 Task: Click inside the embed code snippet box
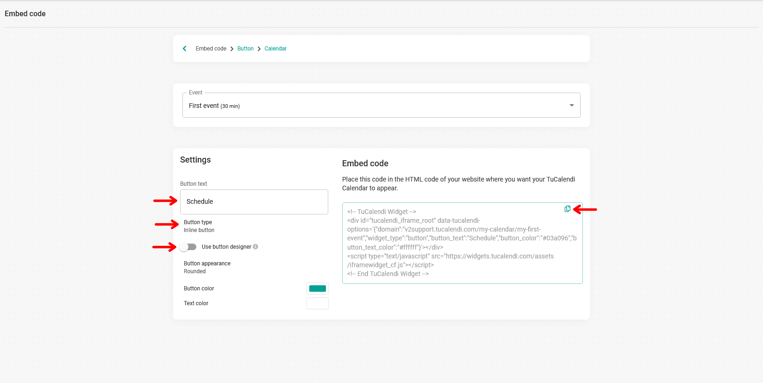tap(462, 243)
